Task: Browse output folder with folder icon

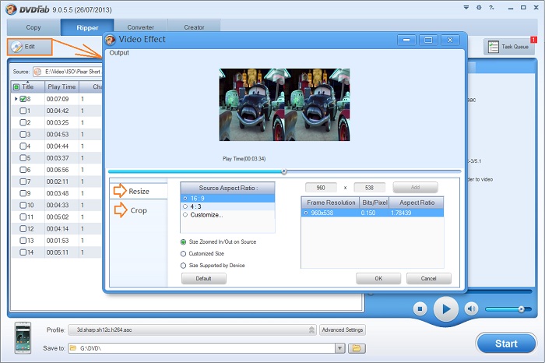Action: tap(357, 348)
